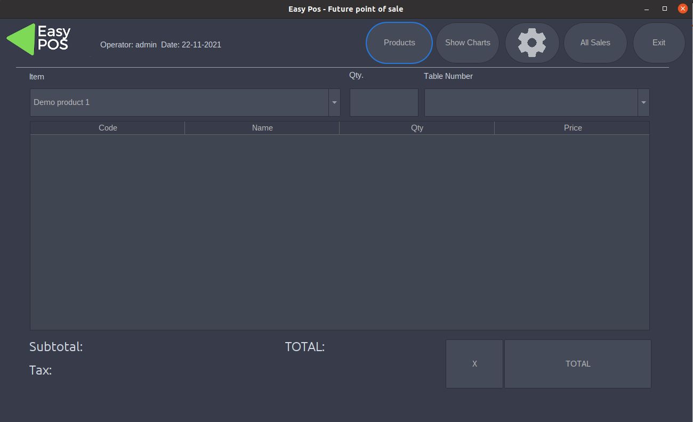Click the empty sales table area
693x422 pixels.
[340, 232]
